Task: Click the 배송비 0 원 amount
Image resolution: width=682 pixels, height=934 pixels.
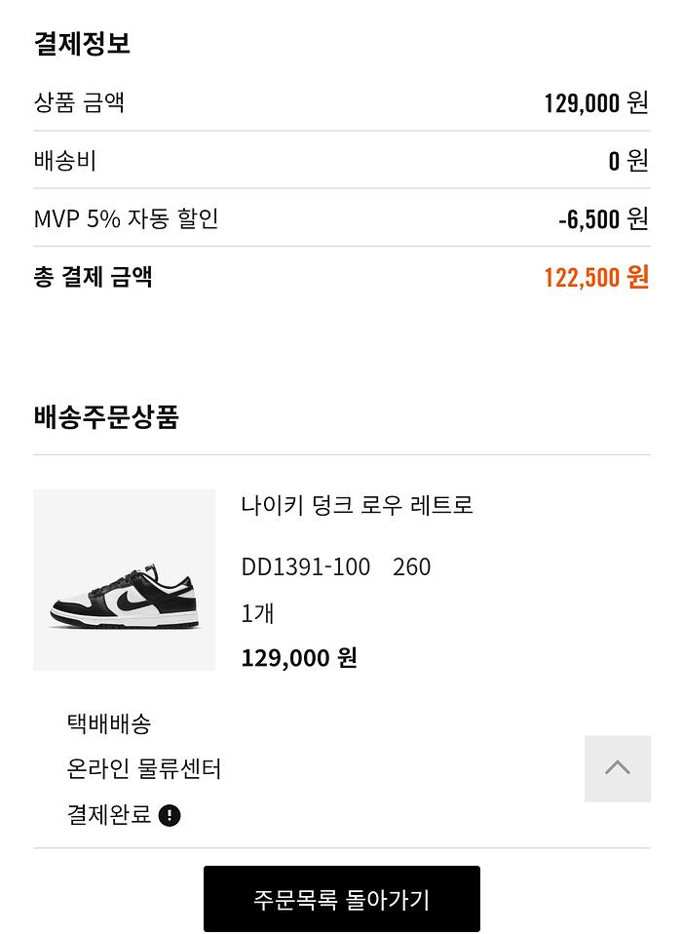Action: coord(628,161)
